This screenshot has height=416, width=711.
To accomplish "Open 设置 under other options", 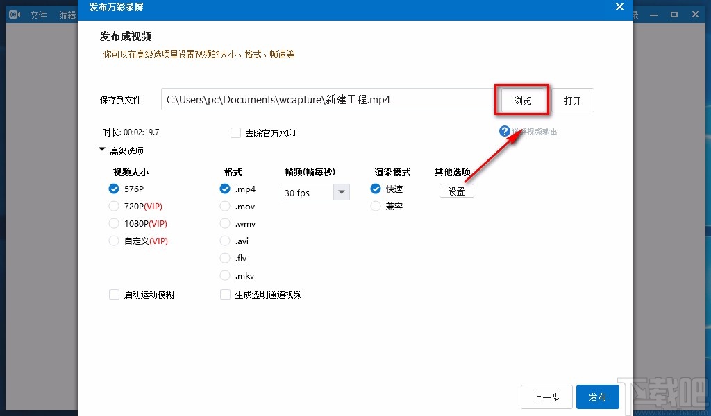I will (x=457, y=191).
